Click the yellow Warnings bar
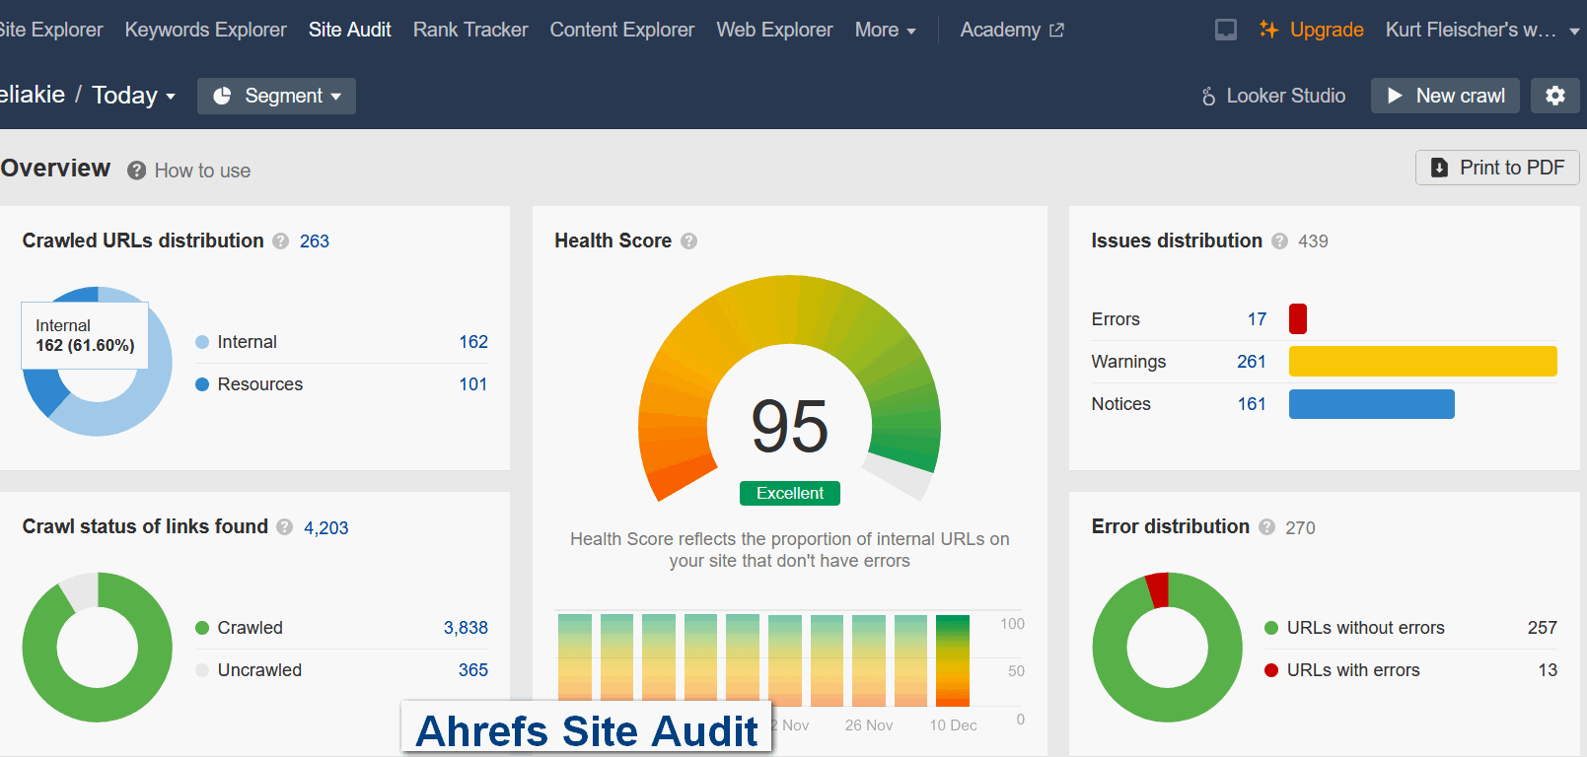This screenshot has height=757, width=1587. 1423,362
